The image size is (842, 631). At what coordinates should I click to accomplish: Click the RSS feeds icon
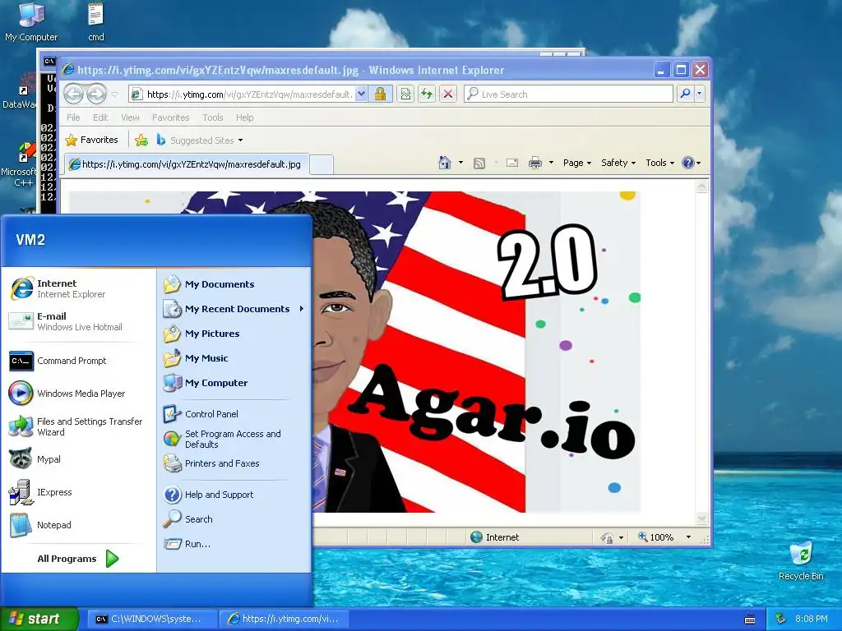tap(479, 164)
